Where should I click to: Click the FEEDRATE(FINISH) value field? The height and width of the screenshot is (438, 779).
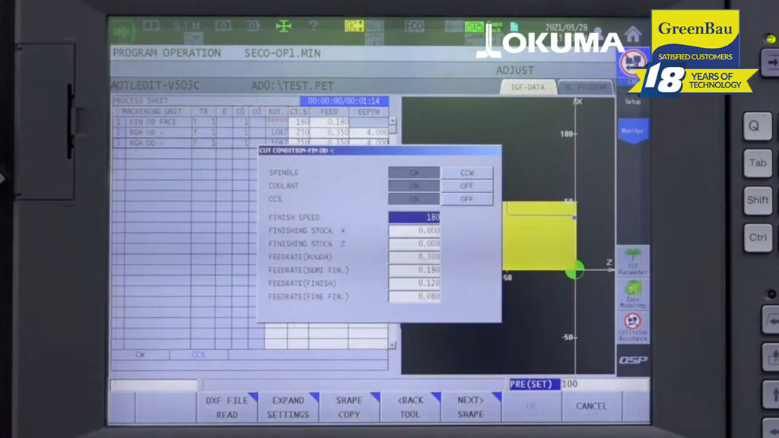click(415, 283)
